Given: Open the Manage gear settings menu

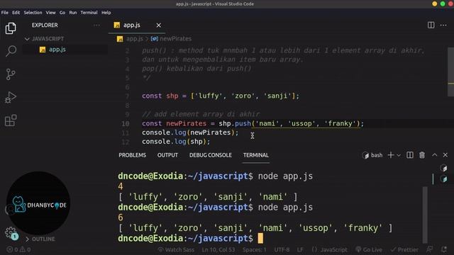Looking at the screenshot, I should (11, 232).
